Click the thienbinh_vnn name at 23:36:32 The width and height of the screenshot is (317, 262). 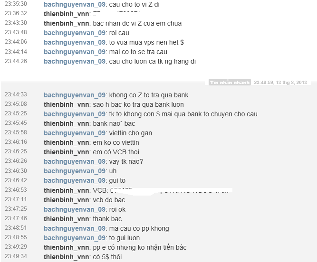coord(67,14)
